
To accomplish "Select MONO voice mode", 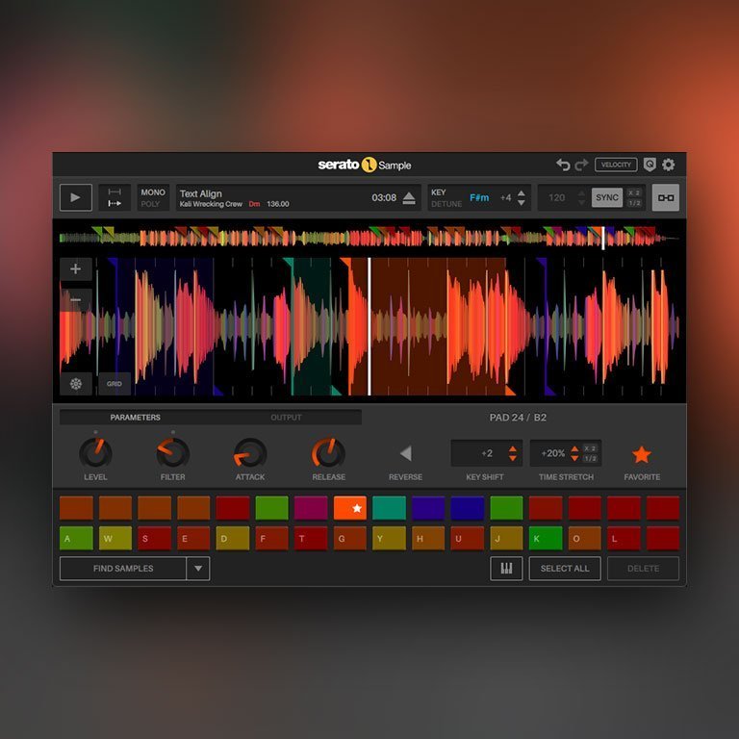I will [x=153, y=192].
